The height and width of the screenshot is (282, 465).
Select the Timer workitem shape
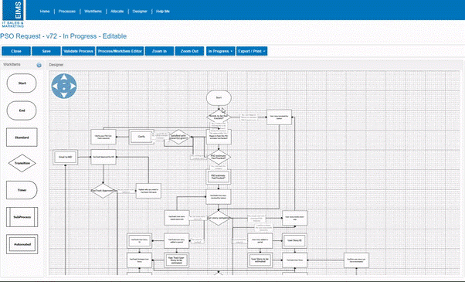pos(22,190)
